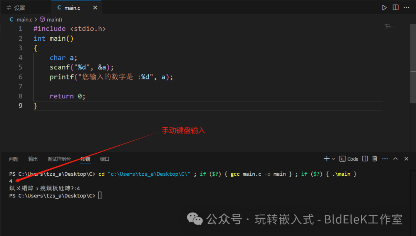Open the terminal panel's more actions menu
The height and width of the screenshot is (236, 416).
click(385, 159)
